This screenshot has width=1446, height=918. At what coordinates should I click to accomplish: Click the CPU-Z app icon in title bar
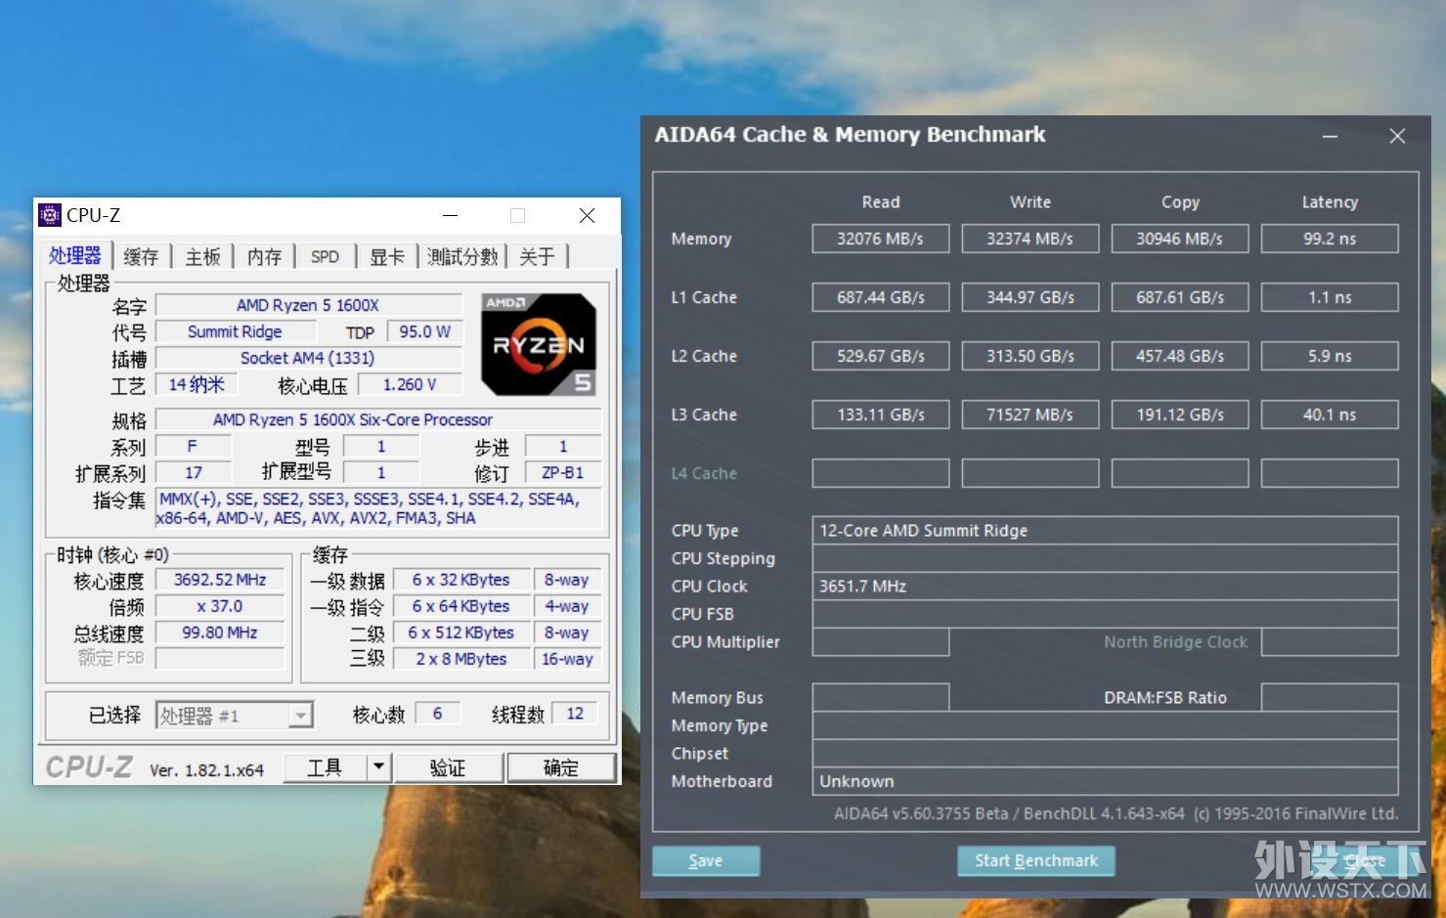point(49,215)
